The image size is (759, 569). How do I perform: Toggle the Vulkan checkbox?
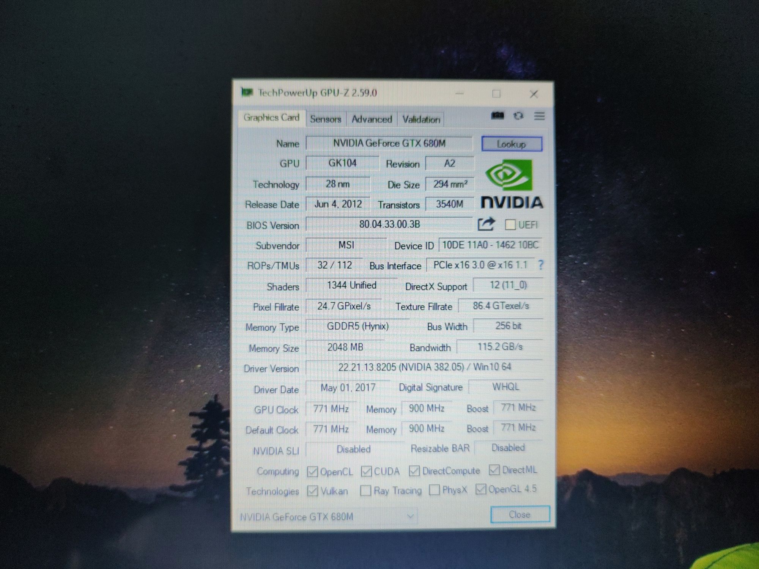[x=312, y=491]
